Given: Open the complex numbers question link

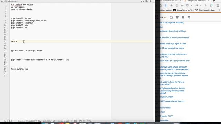Looking at the screenshot, I should point(167,97).
